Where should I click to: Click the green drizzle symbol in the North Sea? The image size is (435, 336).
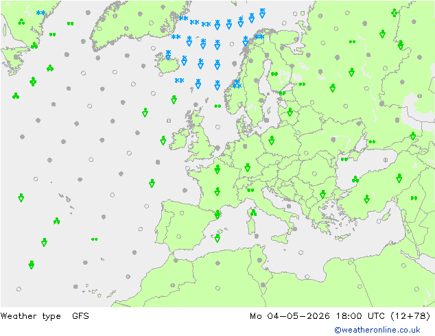pos(217,106)
